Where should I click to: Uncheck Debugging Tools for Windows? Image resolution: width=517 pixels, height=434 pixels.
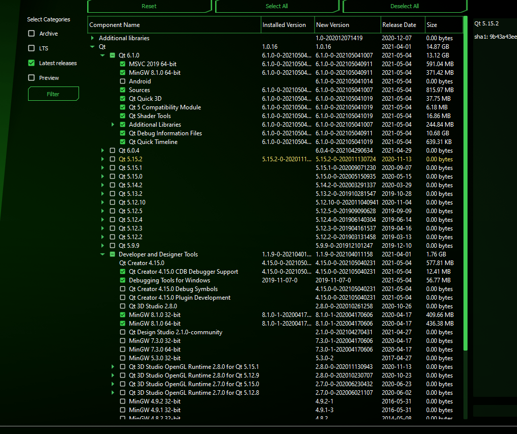[123, 280]
